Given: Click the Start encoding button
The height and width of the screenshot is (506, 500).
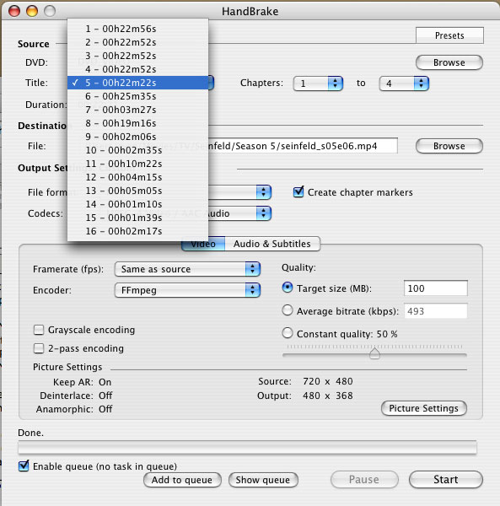Looking at the screenshot, I should (x=446, y=480).
